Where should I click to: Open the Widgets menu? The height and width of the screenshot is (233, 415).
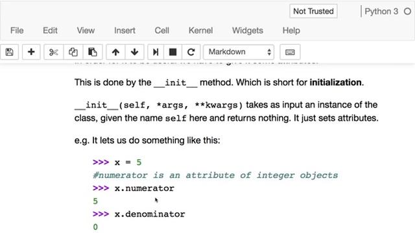pyautogui.click(x=248, y=30)
